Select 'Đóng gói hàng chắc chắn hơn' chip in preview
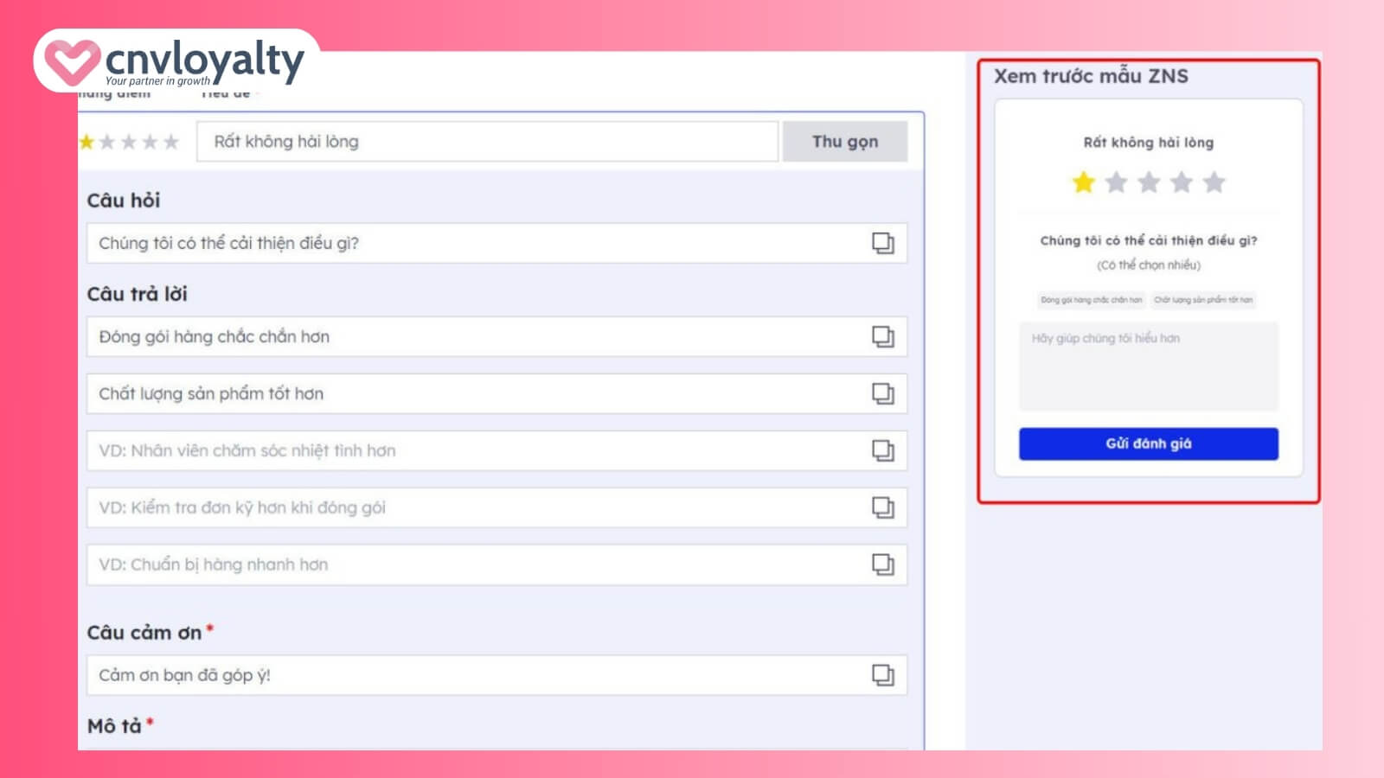 [1091, 300]
